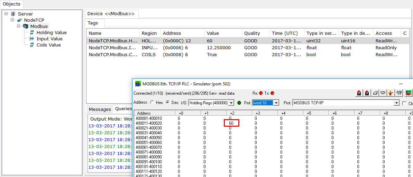Click the load-registers floppy icon with down arrow
This screenshot has height=177, width=413.
(x=359, y=93)
